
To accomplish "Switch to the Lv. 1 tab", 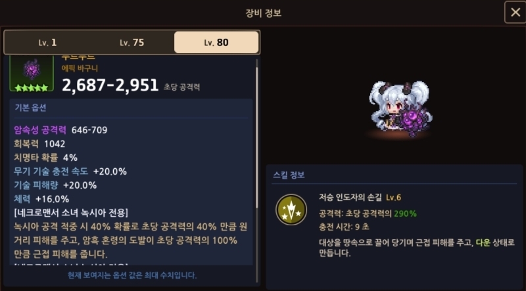I will tap(47, 43).
